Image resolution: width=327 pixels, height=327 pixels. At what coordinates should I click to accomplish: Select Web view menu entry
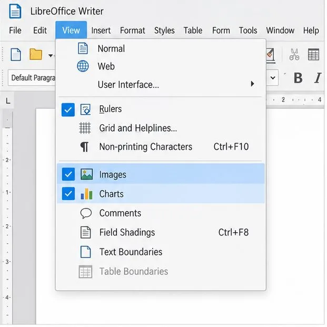[161, 66]
